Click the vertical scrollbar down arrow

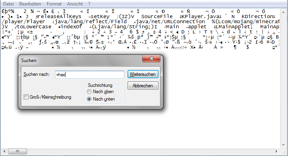coord(283,145)
